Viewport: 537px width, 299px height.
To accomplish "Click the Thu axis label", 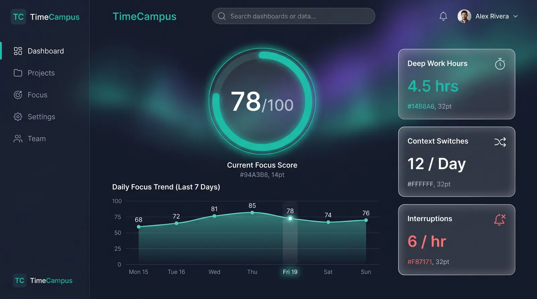I will point(252,272).
